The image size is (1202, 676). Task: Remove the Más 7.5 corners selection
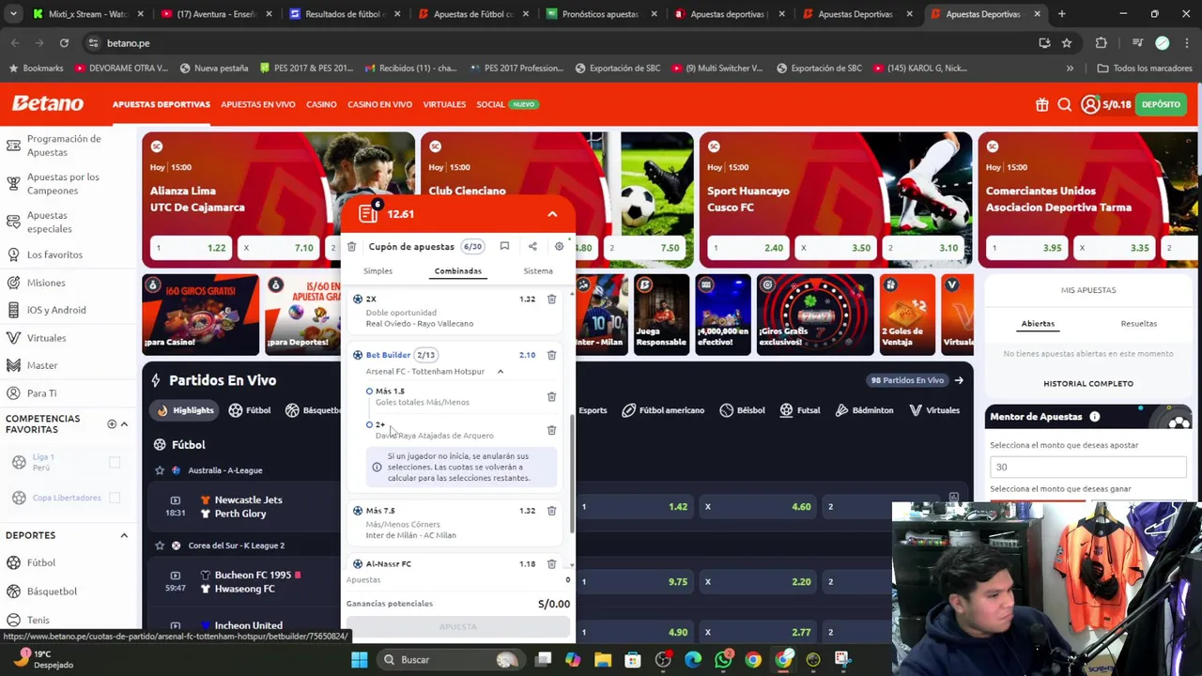(551, 511)
